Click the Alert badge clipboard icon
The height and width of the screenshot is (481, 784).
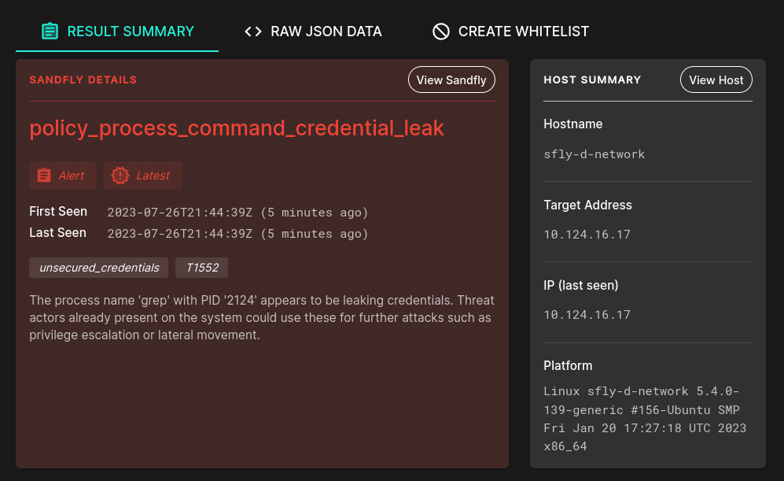tap(44, 176)
